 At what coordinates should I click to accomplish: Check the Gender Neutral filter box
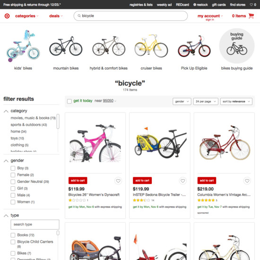coord(13,182)
